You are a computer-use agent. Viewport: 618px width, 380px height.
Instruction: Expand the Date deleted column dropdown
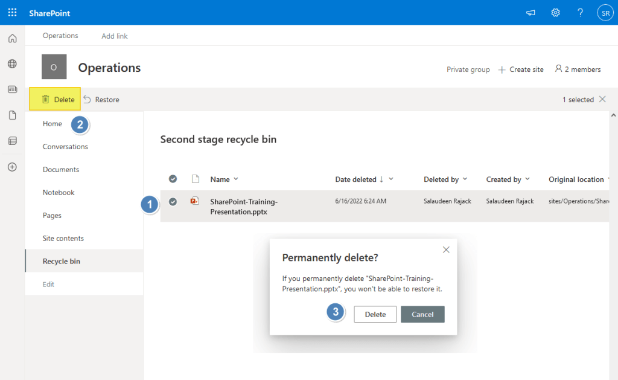[x=391, y=179]
